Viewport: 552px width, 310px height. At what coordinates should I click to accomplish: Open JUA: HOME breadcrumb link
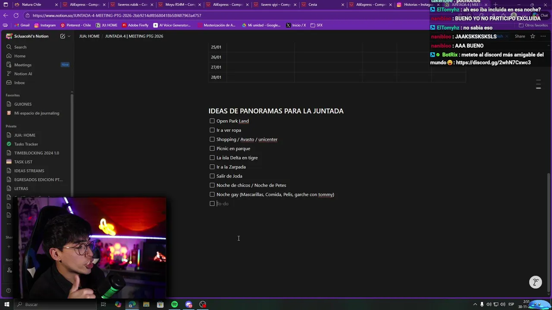tap(89, 36)
